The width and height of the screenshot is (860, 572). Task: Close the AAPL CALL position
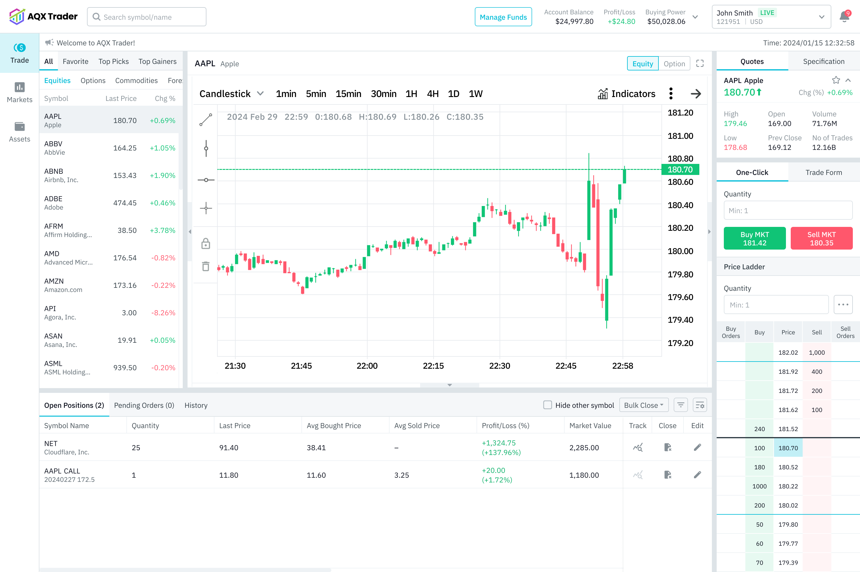(667, 475)
